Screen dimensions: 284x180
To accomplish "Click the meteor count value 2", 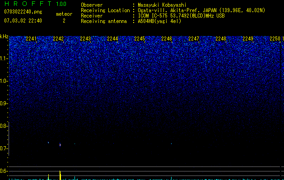I will pos(64,21).
